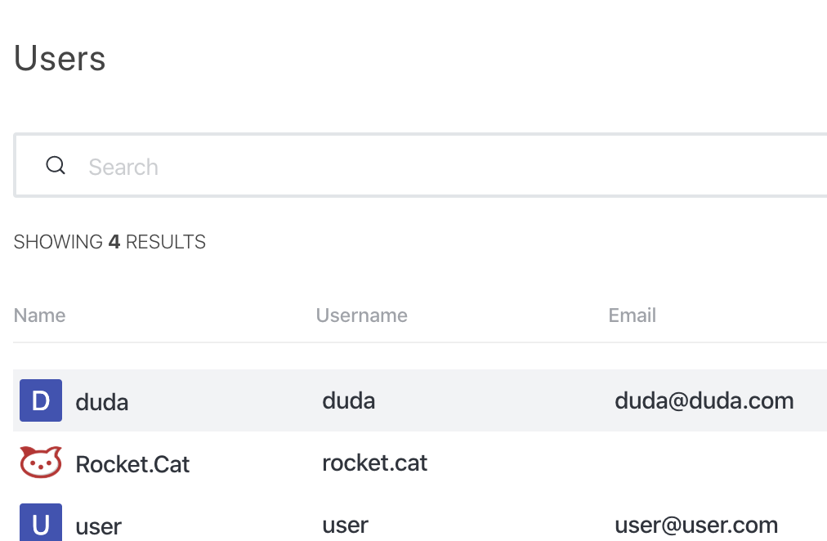Click the empty email cell for Rocket.Cat
The width and height of the screenshot is (827, 541).
pos(717,463)
